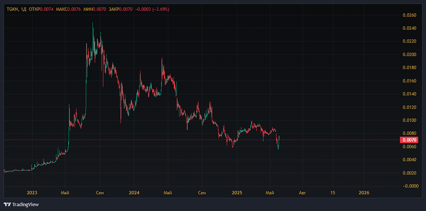Click the Авг label on the time axis
426x211 pixels.
302,193
